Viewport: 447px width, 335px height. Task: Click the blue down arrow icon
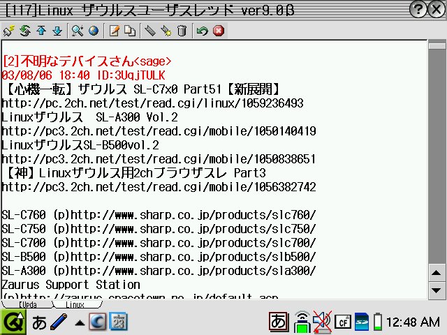(x=57, y=31)
